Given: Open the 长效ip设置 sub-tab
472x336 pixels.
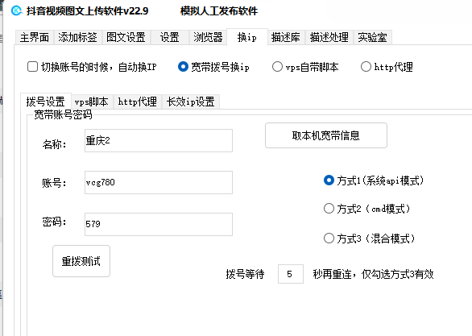Looking at the screenshot, I should click(x=191, y=102).
